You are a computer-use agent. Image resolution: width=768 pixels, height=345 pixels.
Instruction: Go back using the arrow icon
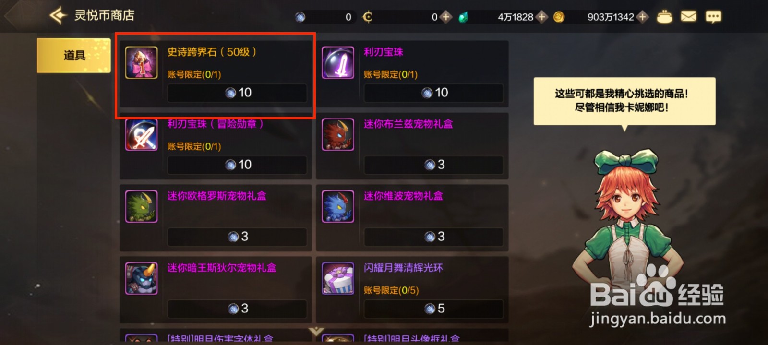[58, 15]
